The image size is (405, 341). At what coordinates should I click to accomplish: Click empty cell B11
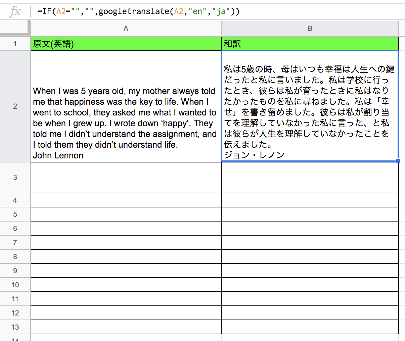point(310,299)
